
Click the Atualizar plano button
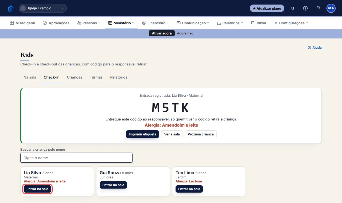(x=267, y=8)
